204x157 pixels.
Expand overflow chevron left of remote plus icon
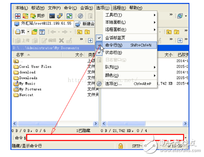pyautogui.click(x=171, y=39)
